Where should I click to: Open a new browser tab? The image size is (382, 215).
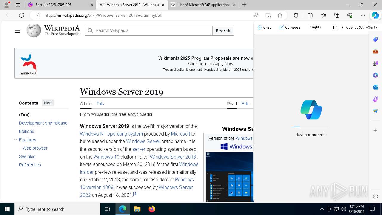click(244, 5)
